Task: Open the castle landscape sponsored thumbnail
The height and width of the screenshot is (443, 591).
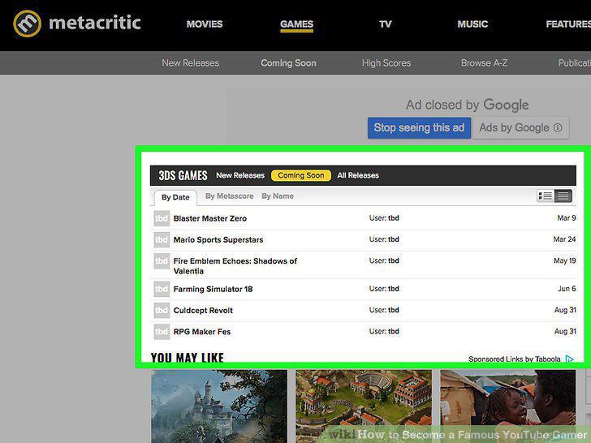Action: (x=219, y=406)
